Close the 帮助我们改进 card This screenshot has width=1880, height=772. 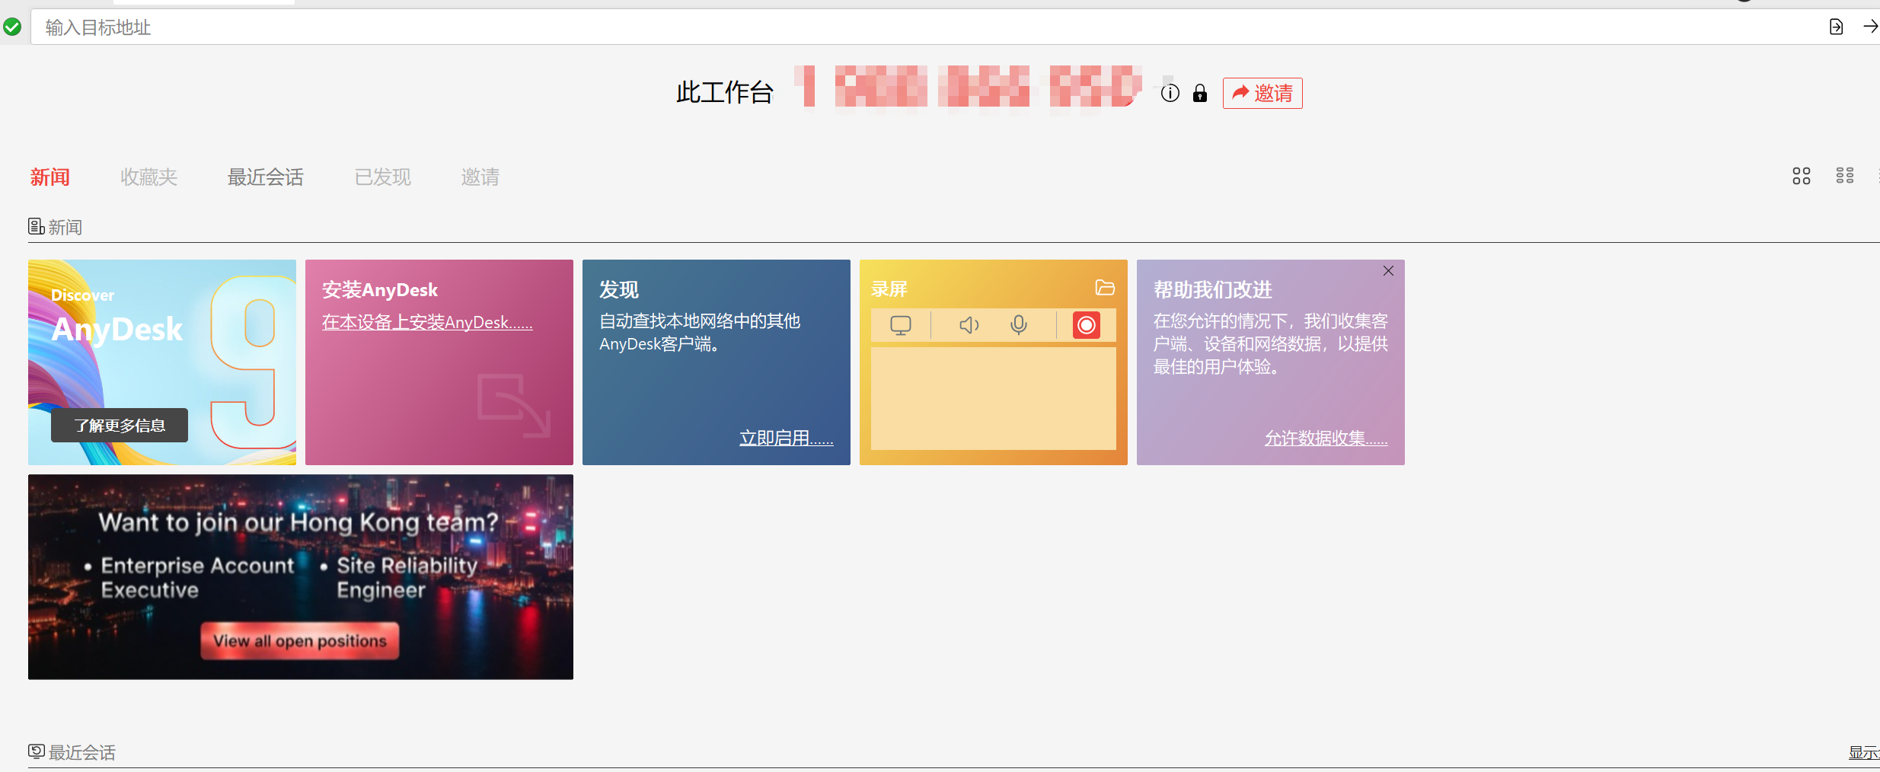coord(1388,271)
